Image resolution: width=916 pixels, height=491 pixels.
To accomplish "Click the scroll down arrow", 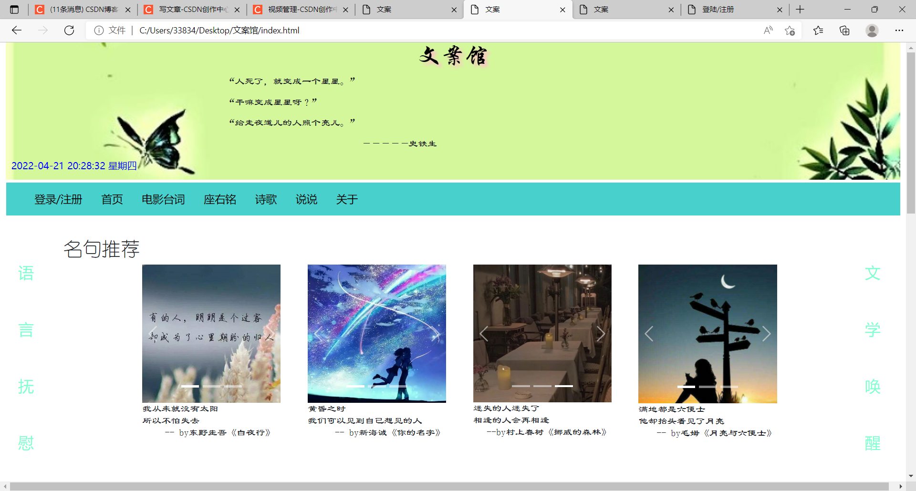I will coord(911,476).
